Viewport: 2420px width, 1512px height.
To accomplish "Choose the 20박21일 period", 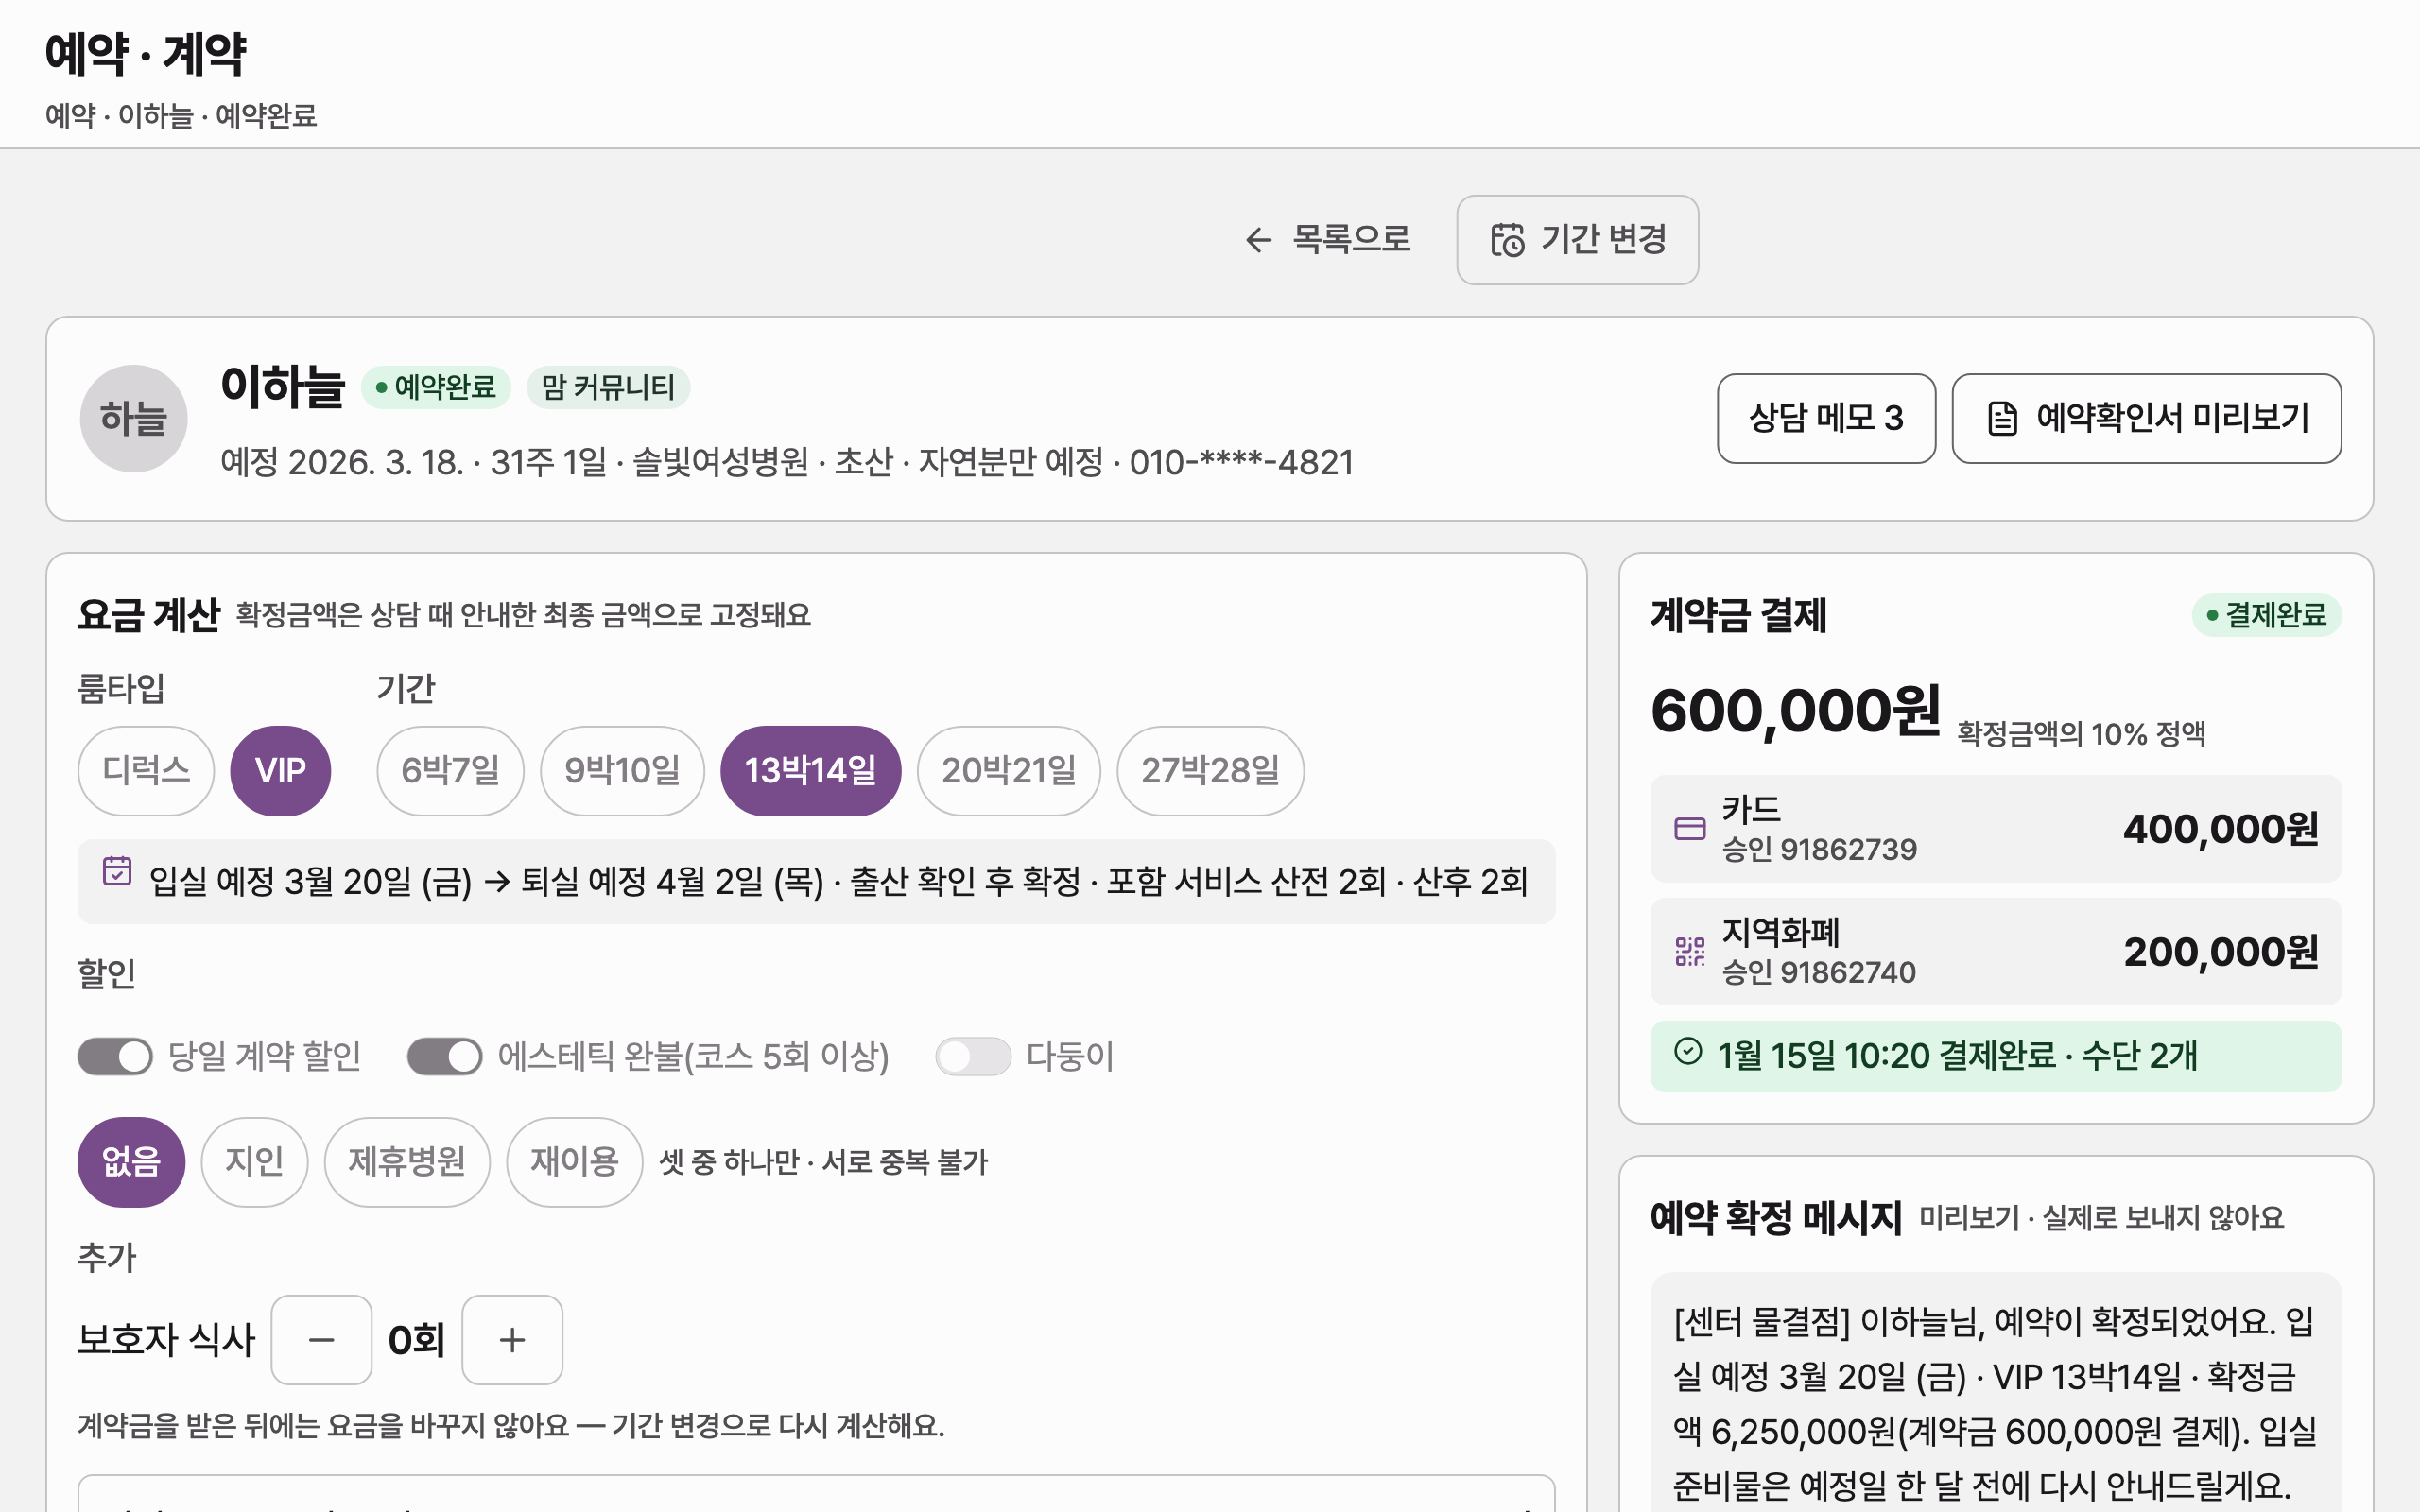I will point(1008,771).
